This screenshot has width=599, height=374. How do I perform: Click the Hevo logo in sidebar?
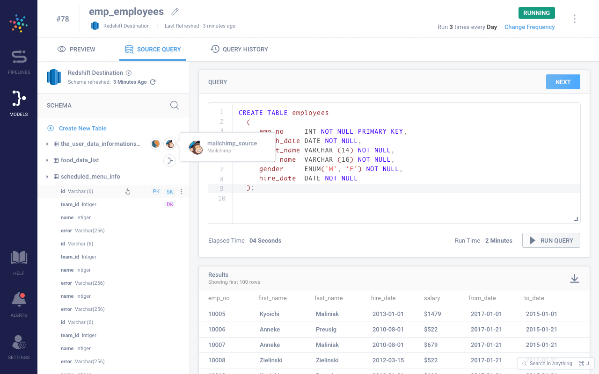click(19, 23)
